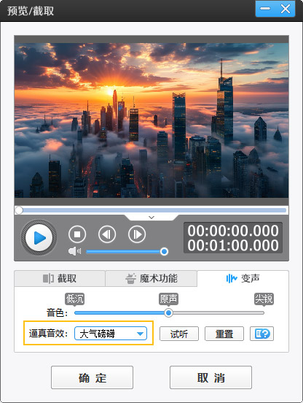Click the 试听 preview button
The height and width of the screenshot is (403, 303).
click(x=179, y=334)
